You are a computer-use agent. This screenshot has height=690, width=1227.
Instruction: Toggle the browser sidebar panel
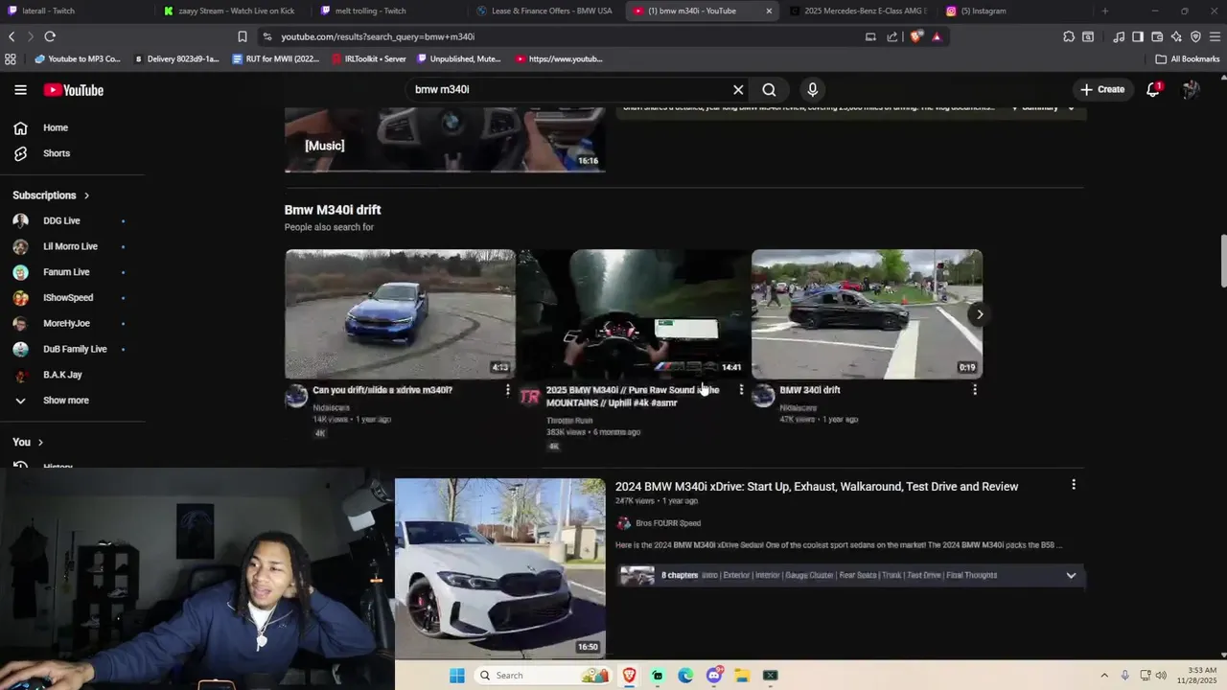pos(1138,36)
